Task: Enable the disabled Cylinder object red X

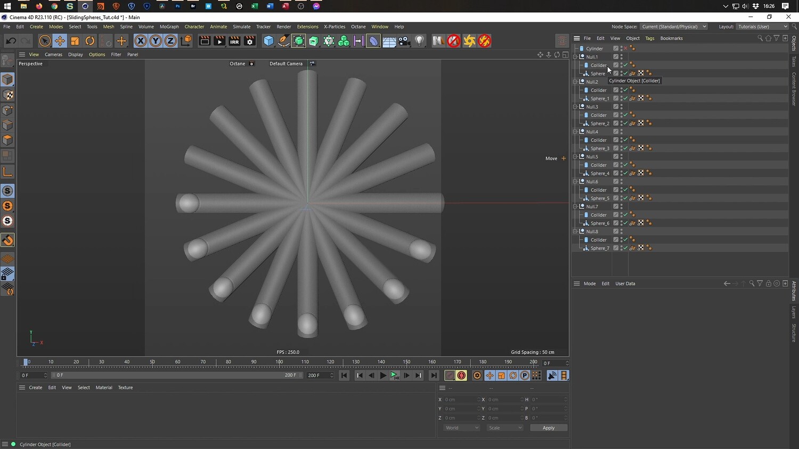Action: point(626,48)
